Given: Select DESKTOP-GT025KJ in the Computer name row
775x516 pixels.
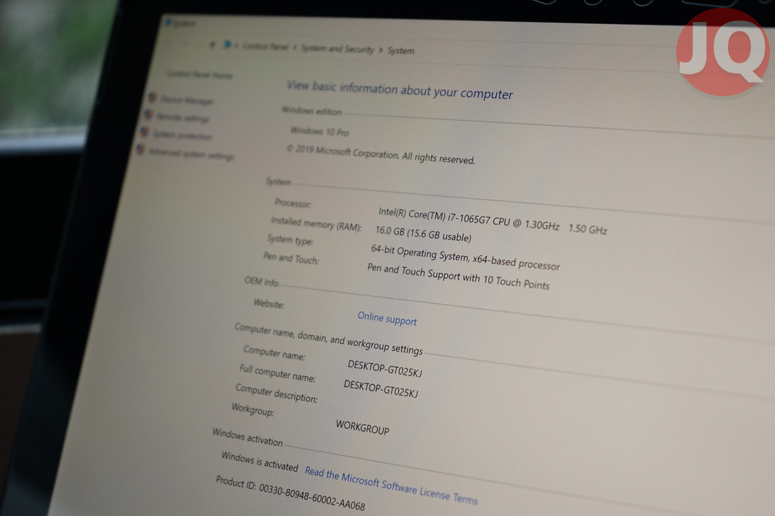Looking at the screenshot, I should click(385, 368).
